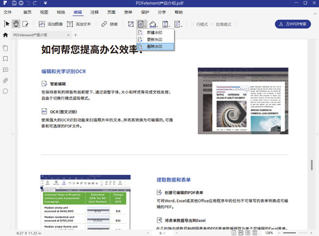Expand the right panel handle

[317, 134]
